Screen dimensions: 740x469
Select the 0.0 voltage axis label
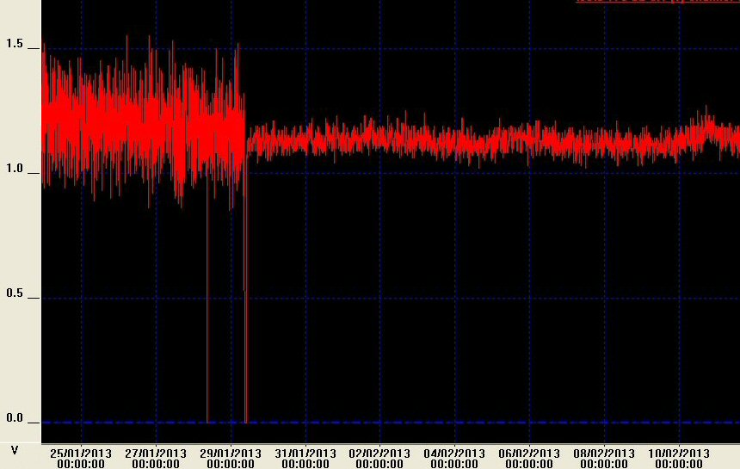pyautogui.click(x=15, y=418)
